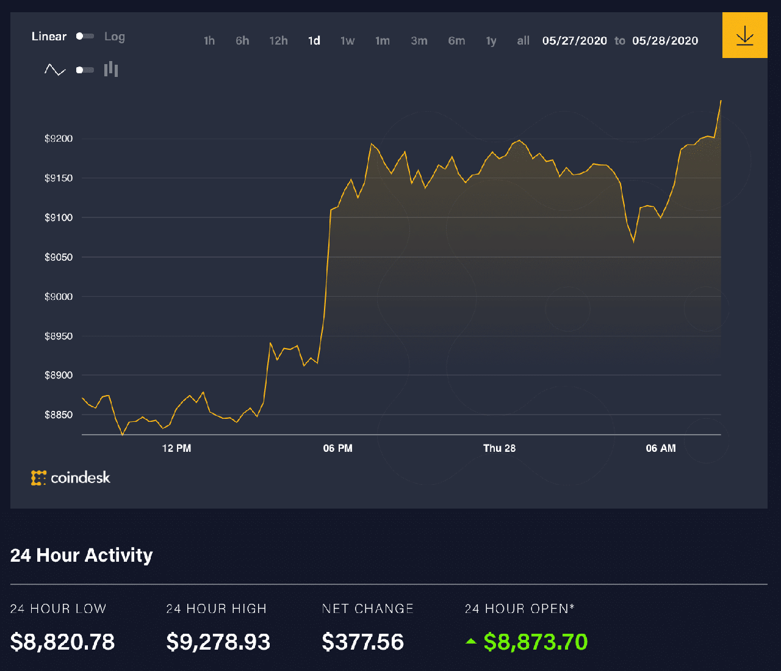The image size is (781, 671).
Task: Click the $9150 y-axis label
Action: (x=59, y=178)
